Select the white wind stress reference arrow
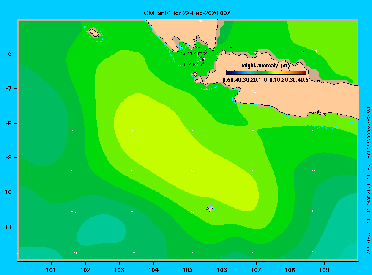The image size is (372, 275). tap(194, 59)
